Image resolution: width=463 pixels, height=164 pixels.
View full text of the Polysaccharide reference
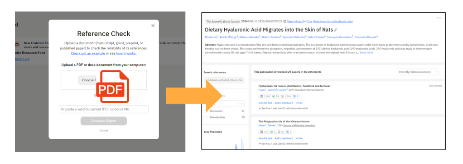click(x=265, y=138)
